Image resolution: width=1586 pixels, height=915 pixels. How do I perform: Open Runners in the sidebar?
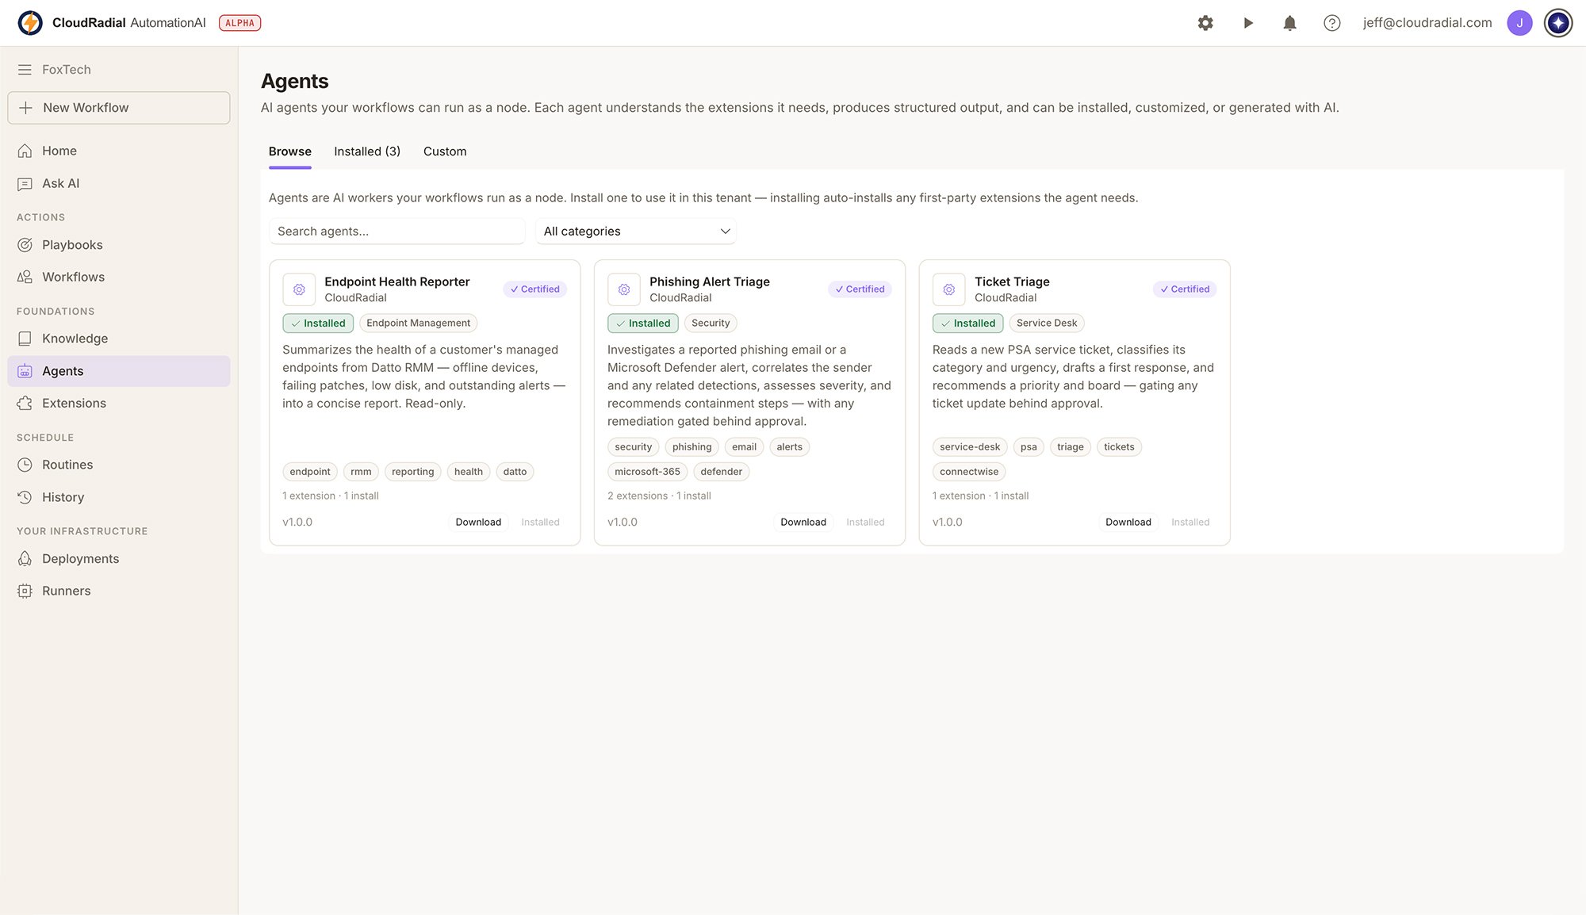pyautogui.click(x=119, y=591)
